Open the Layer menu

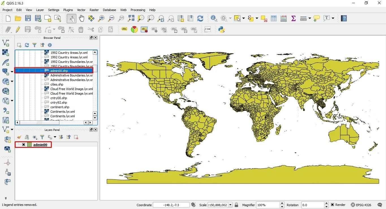[40, 10]
